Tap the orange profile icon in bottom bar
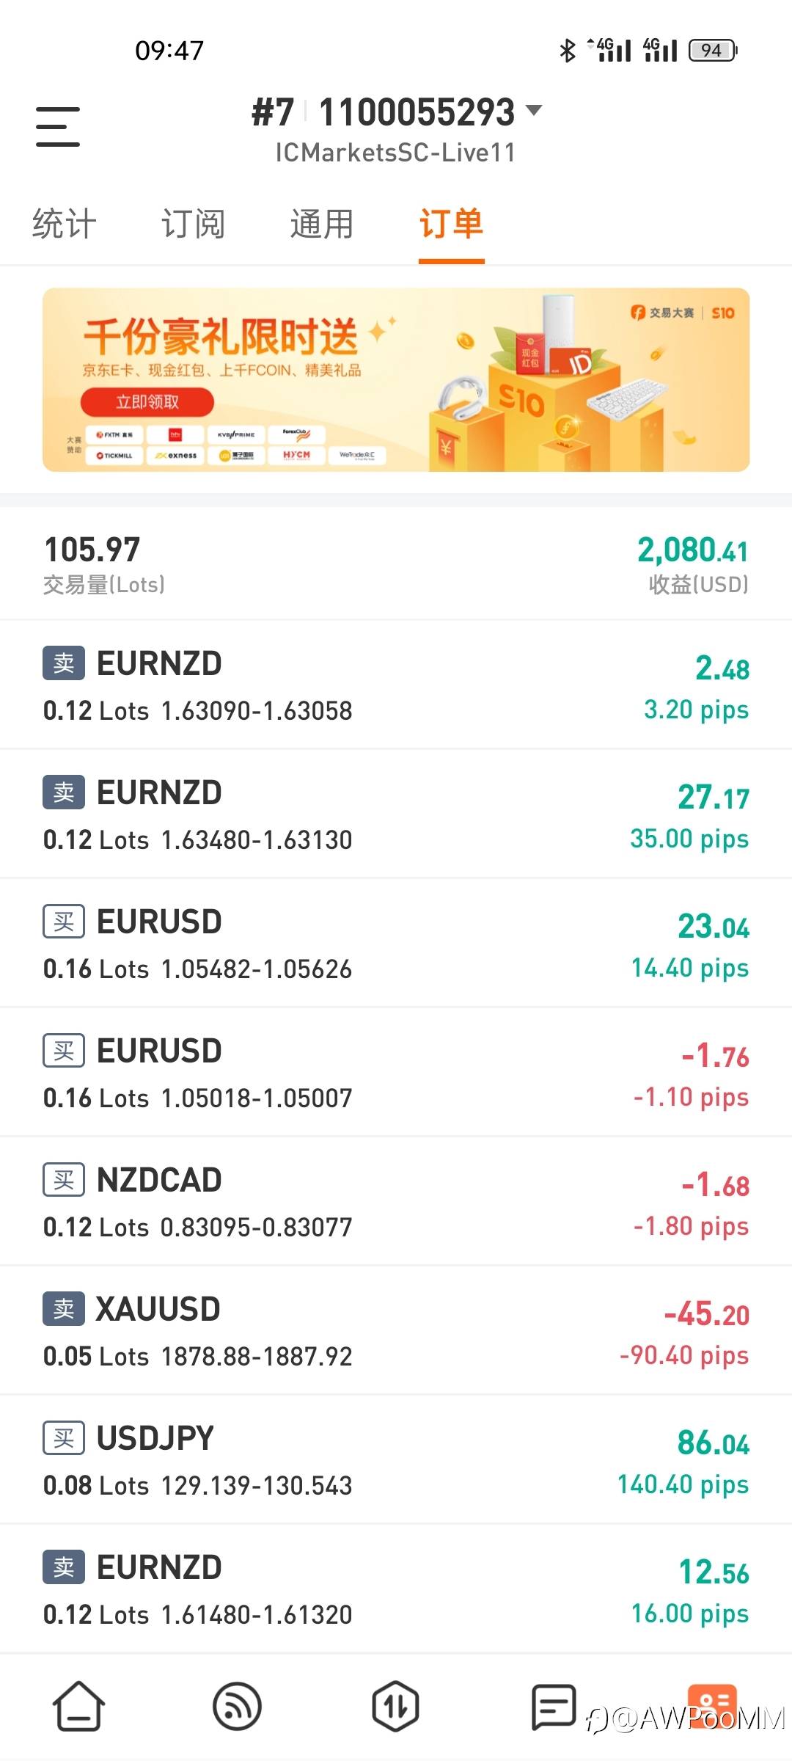Image resolution: width=792 pixels, height=1761 pixels. (711, 1706)
